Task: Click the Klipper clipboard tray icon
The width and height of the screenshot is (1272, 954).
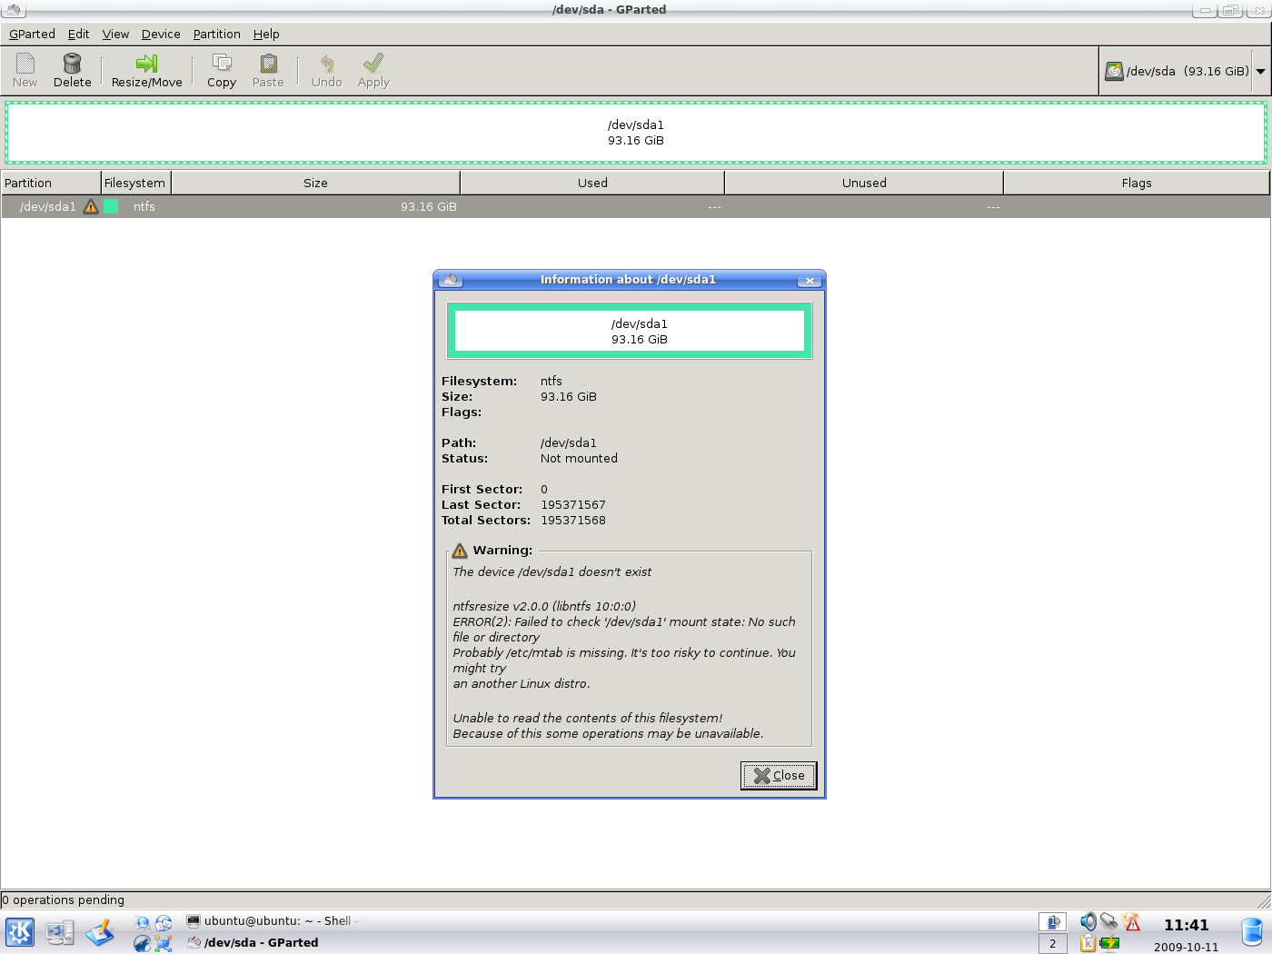Action: [1088, 944]
